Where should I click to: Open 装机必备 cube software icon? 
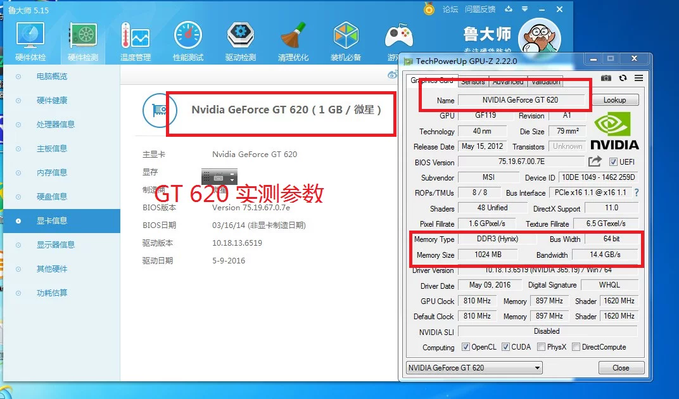click(x=346, y=41)
